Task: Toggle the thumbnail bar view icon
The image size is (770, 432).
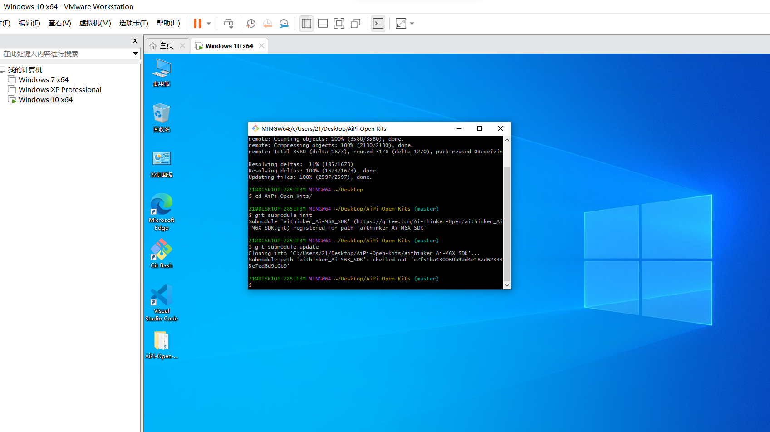Action: (323, 23)
